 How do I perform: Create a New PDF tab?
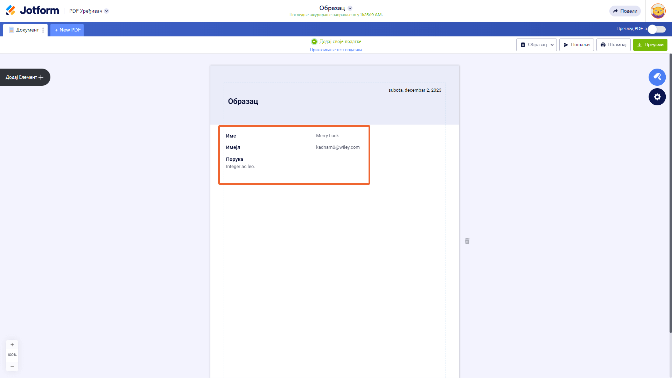tap(67, 30)
